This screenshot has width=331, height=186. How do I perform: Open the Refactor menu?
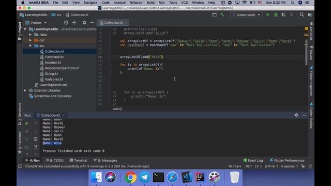point(136,3)
